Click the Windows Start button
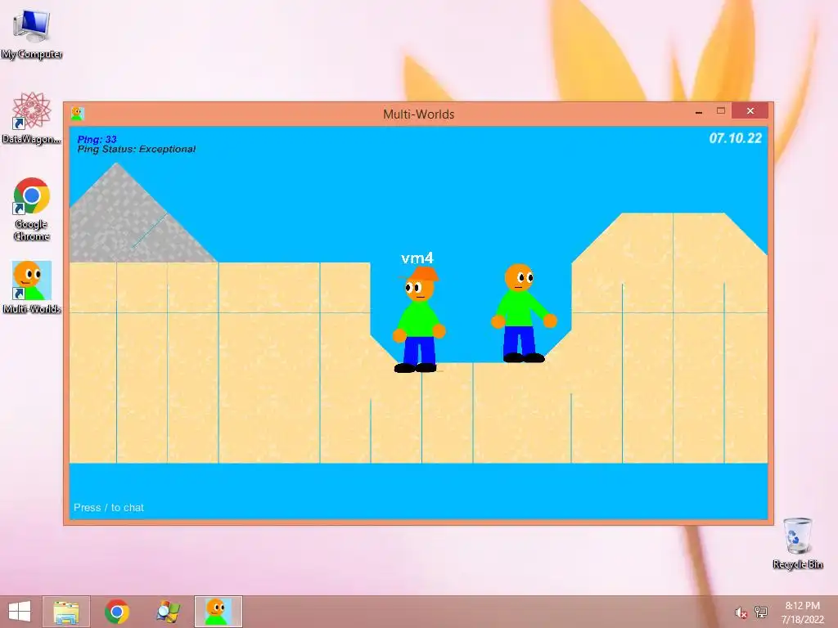 tap(20, 612)
